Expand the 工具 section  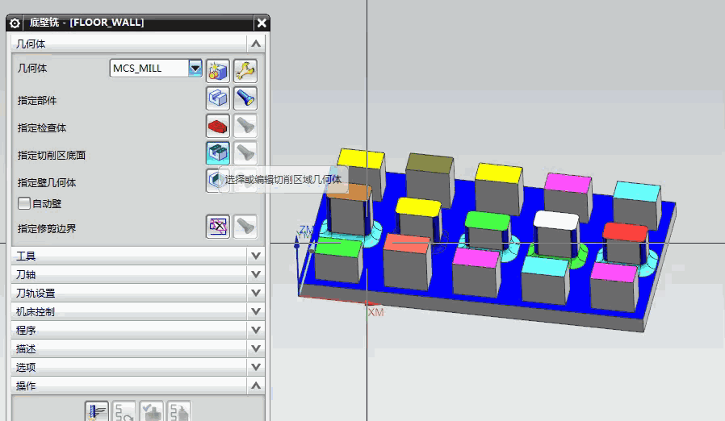256,256
